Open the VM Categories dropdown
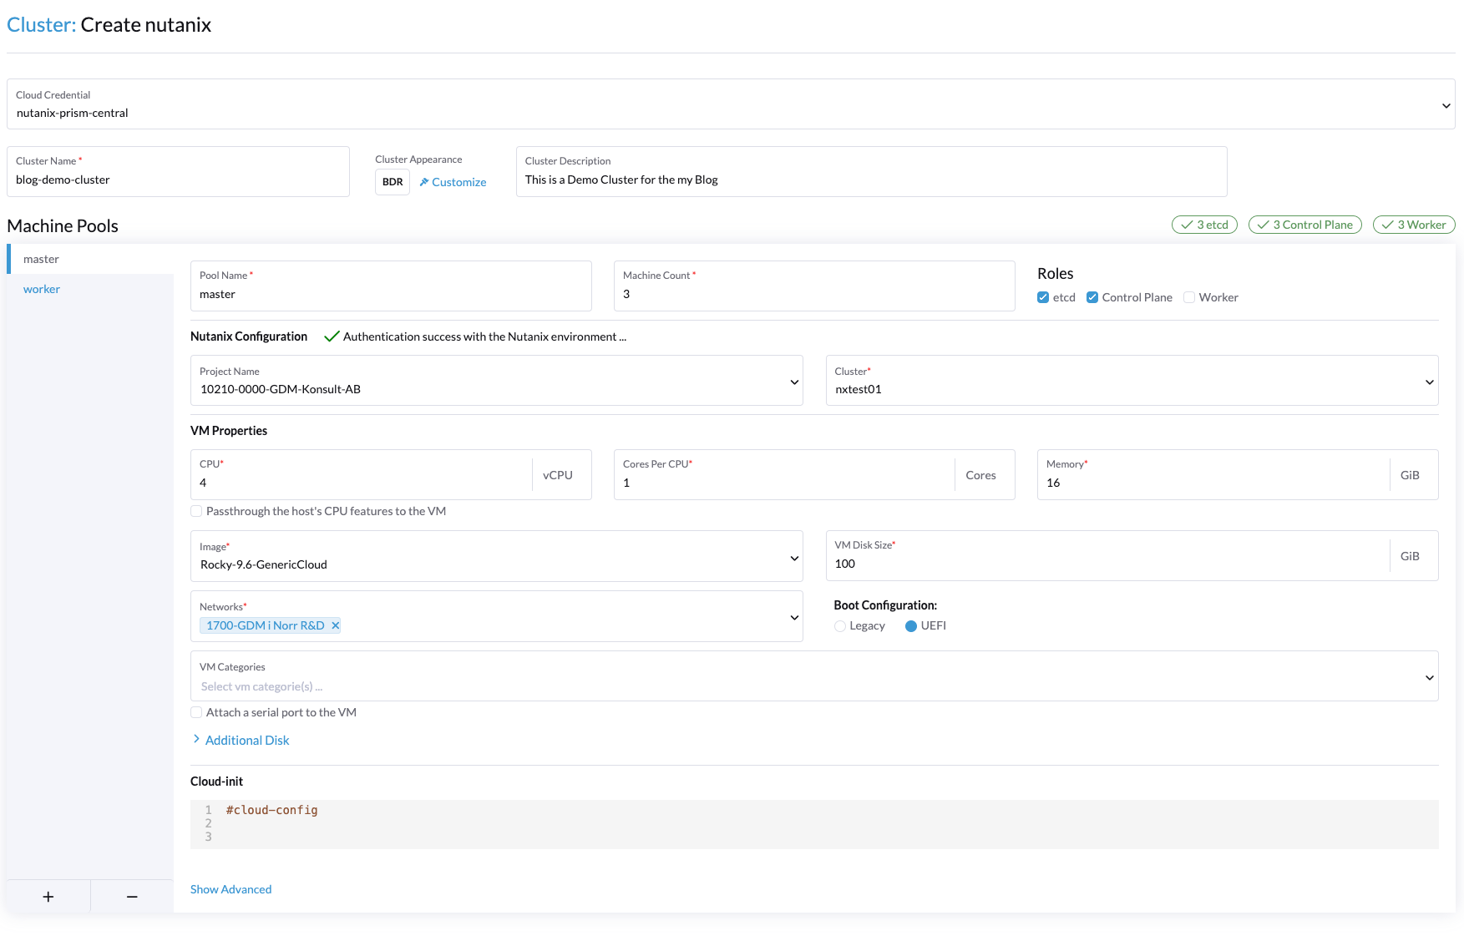Viewport: 1464px width, 936px height. [814, 676]
